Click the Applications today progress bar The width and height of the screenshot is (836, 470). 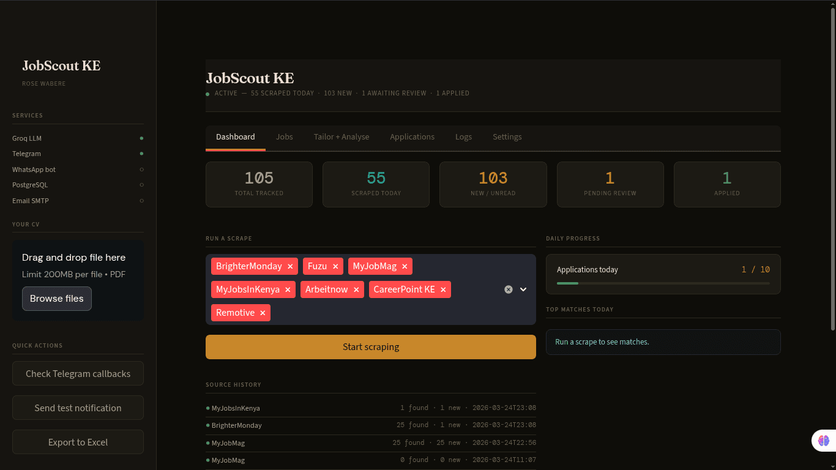click(x=663, y=283)
